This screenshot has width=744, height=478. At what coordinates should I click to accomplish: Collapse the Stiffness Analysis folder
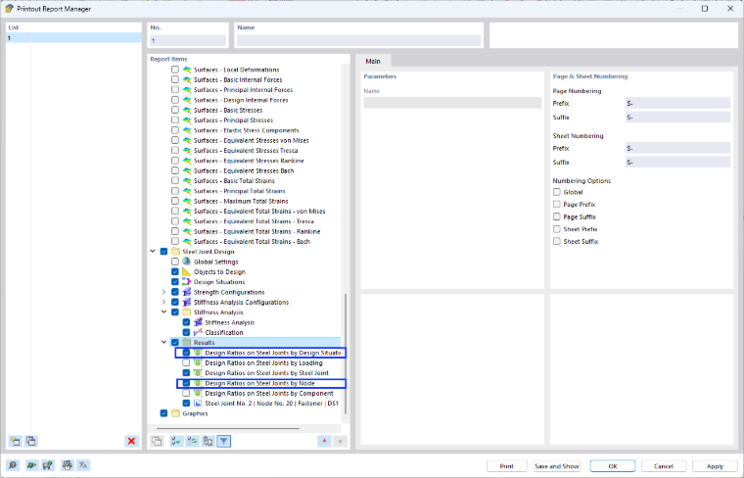point(163,312)
